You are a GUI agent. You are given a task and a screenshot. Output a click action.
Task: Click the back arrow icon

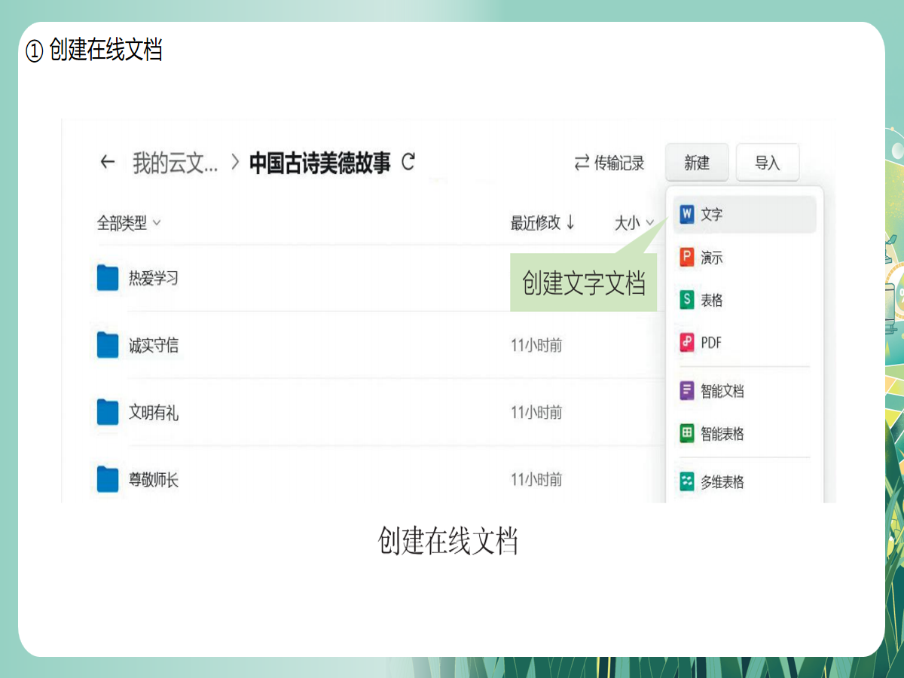108,163
